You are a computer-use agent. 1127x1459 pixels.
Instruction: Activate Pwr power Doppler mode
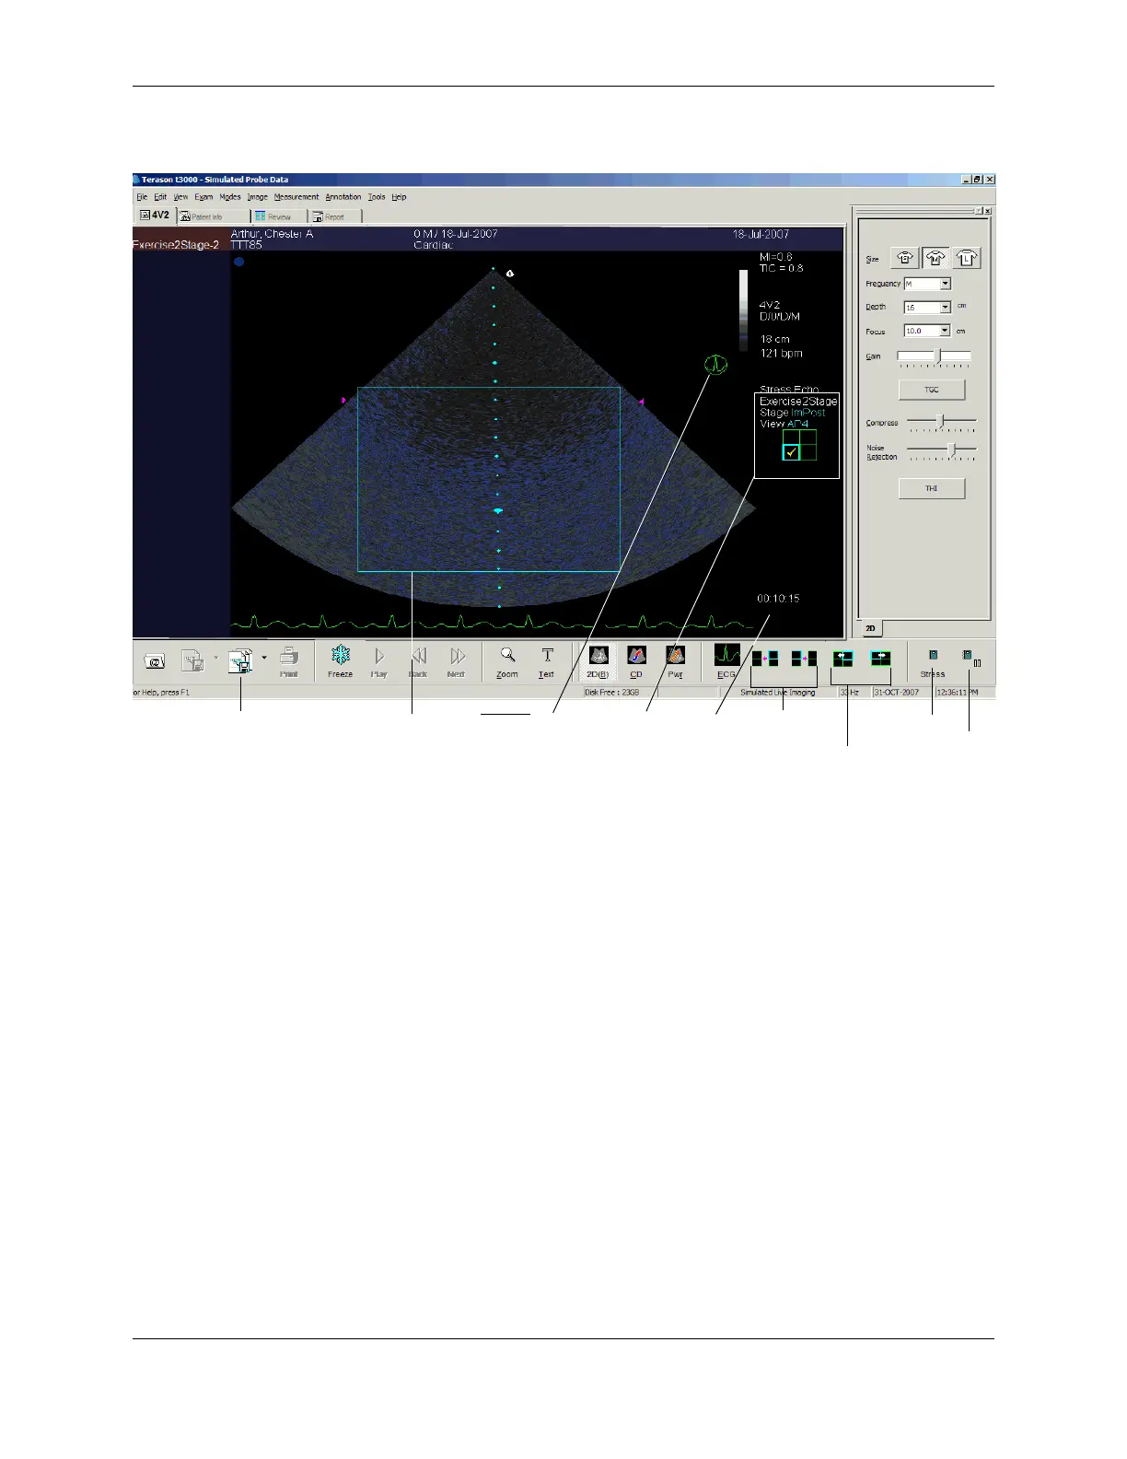pyautogui.click(x=675, y=661)
